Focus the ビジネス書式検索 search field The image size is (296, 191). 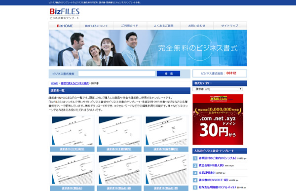pos(116,74)
